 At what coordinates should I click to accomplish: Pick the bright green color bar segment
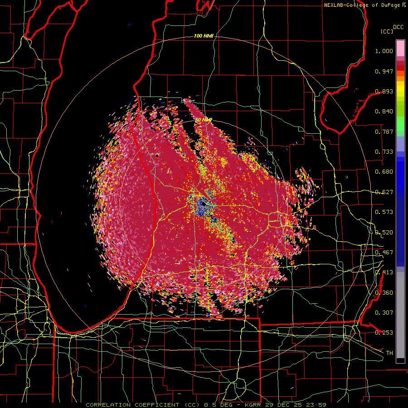pos(400,124)
